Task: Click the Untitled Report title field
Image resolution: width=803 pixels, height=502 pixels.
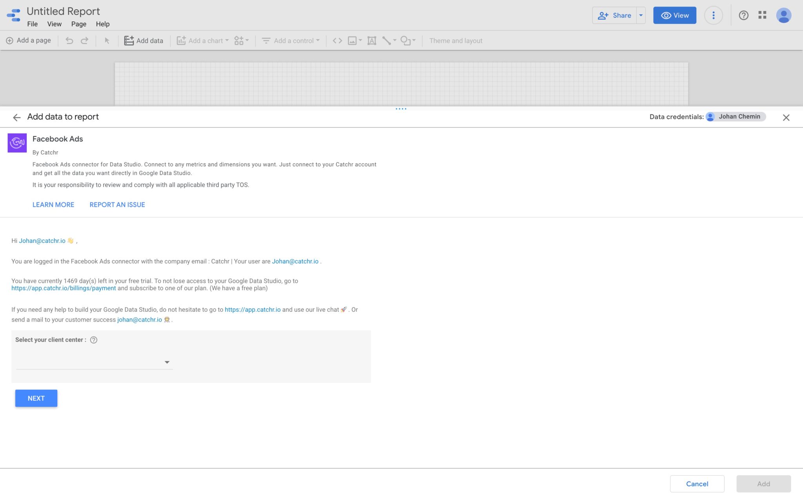Action: [x=63, y=11]
